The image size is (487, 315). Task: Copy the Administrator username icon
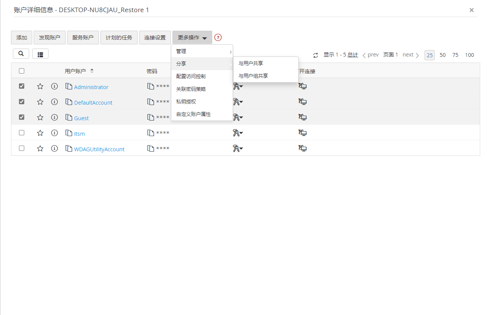[69, 87]
